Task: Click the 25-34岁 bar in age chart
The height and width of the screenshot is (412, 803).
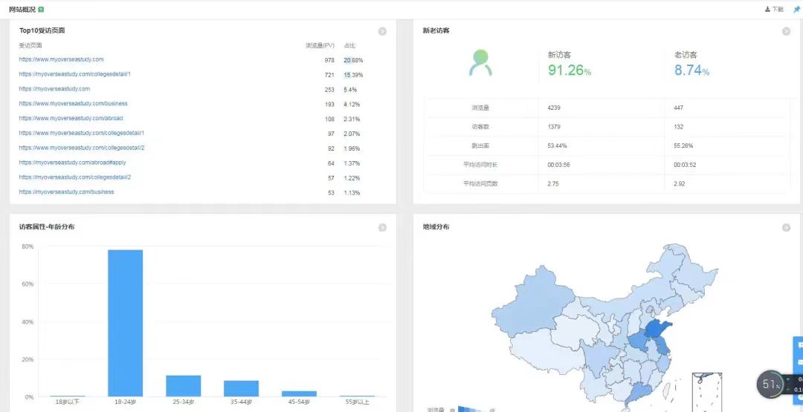Action: pyautogui.click(x=183, y=386)
